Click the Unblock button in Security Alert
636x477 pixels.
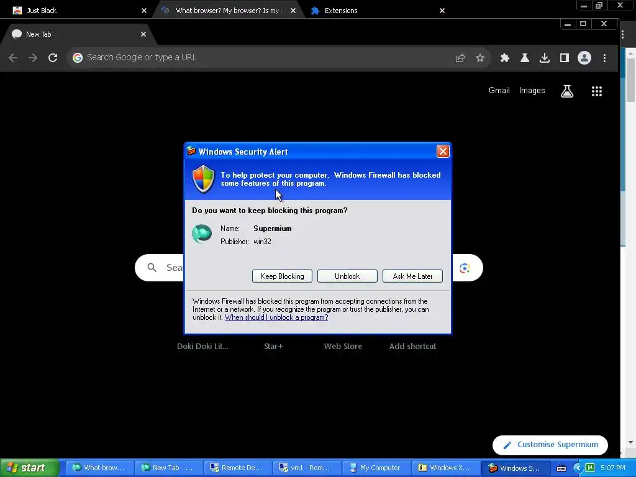(x=347, y=276)
